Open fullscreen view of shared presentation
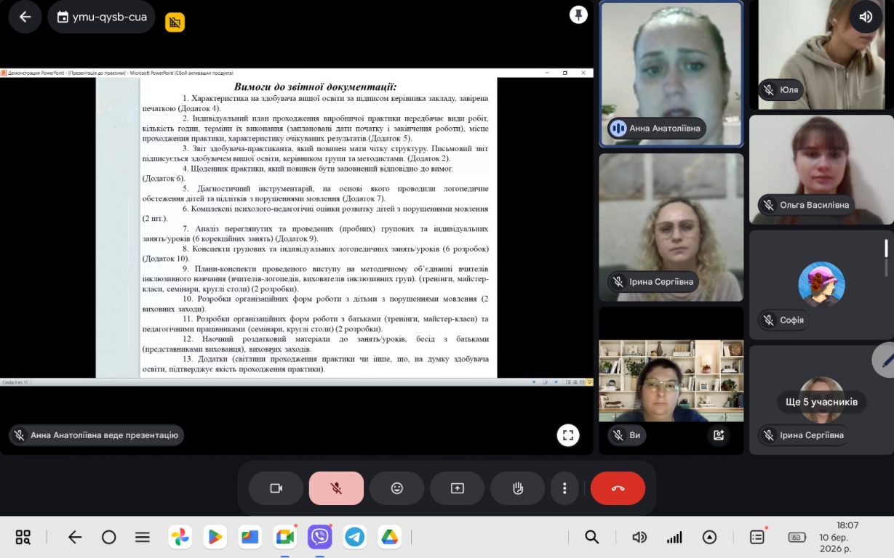Screen dimensions: 894x558 pyautogui.click(x=568, y=435)
